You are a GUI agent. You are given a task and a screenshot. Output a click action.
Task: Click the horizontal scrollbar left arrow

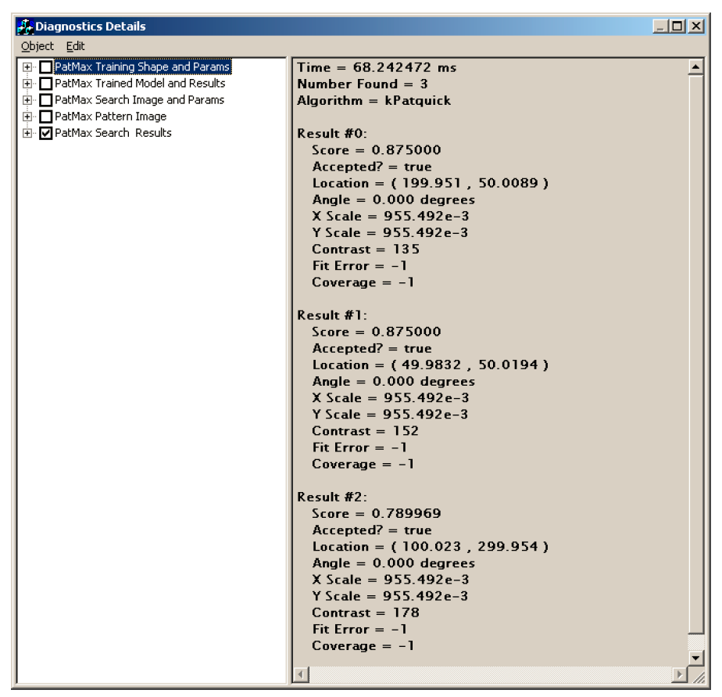point(301,674)
